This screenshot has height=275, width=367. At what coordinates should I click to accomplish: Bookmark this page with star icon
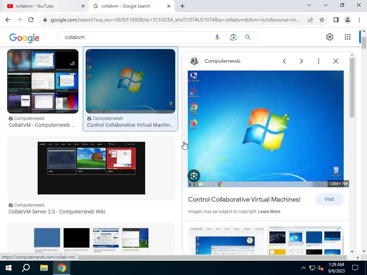(322, 20)
